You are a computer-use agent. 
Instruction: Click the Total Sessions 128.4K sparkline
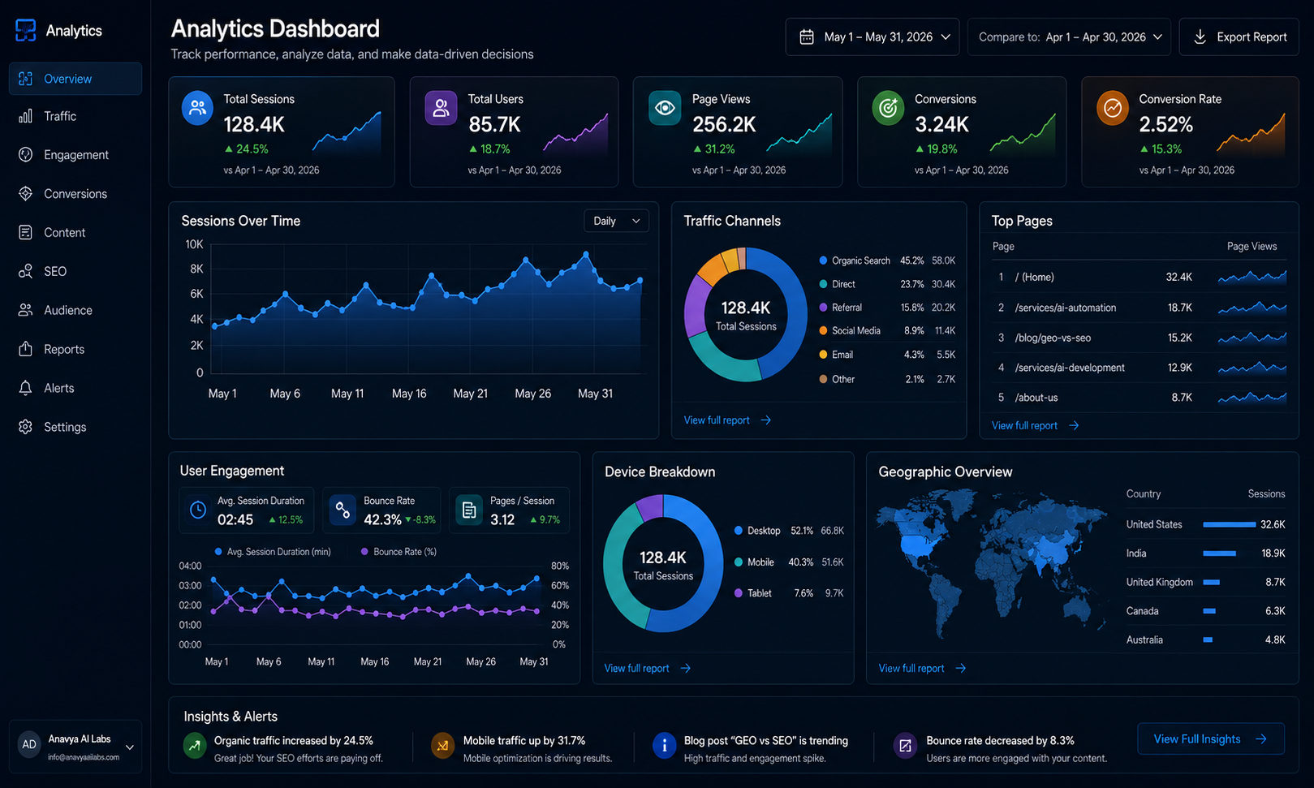point(347,133)
